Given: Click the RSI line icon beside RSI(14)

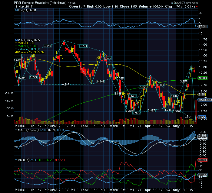Looking at the screenshot, I should [x=16, y=10].
